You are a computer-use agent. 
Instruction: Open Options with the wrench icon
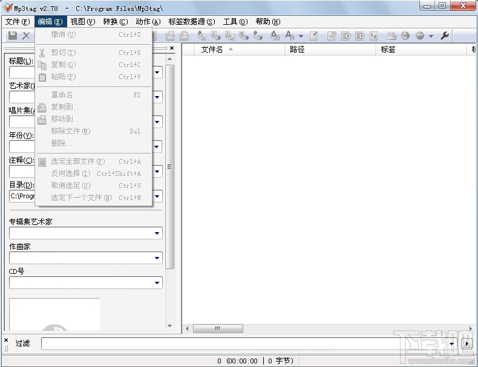(x=445, y=36)
